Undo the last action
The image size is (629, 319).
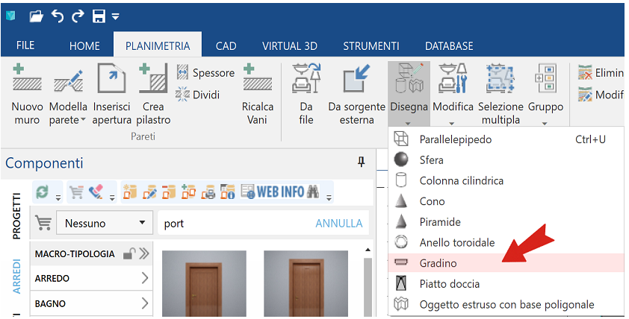[x=58, y=16]
